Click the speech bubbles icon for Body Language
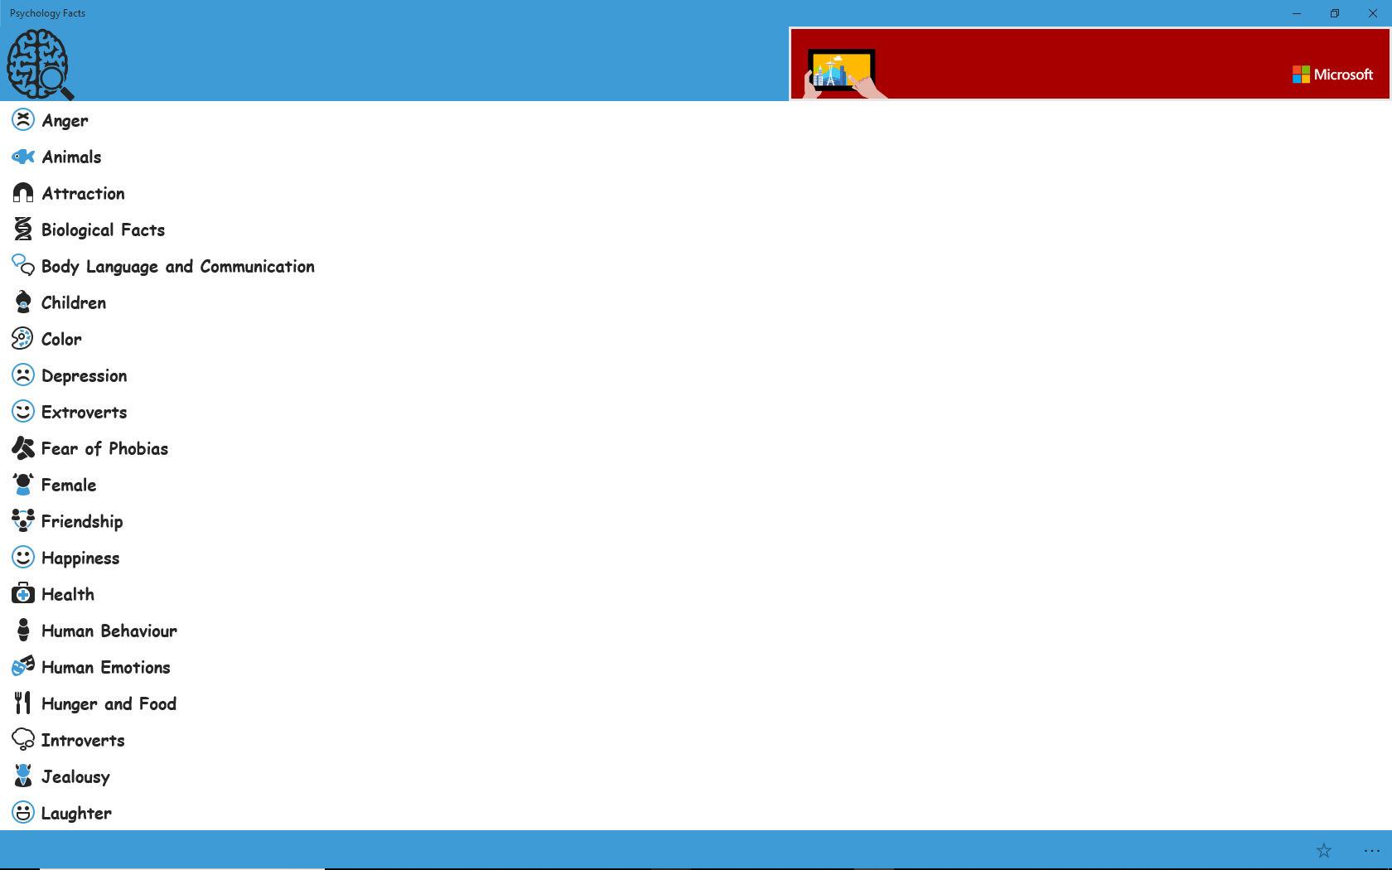The image size is (1392, 870). tap(22, 265)
